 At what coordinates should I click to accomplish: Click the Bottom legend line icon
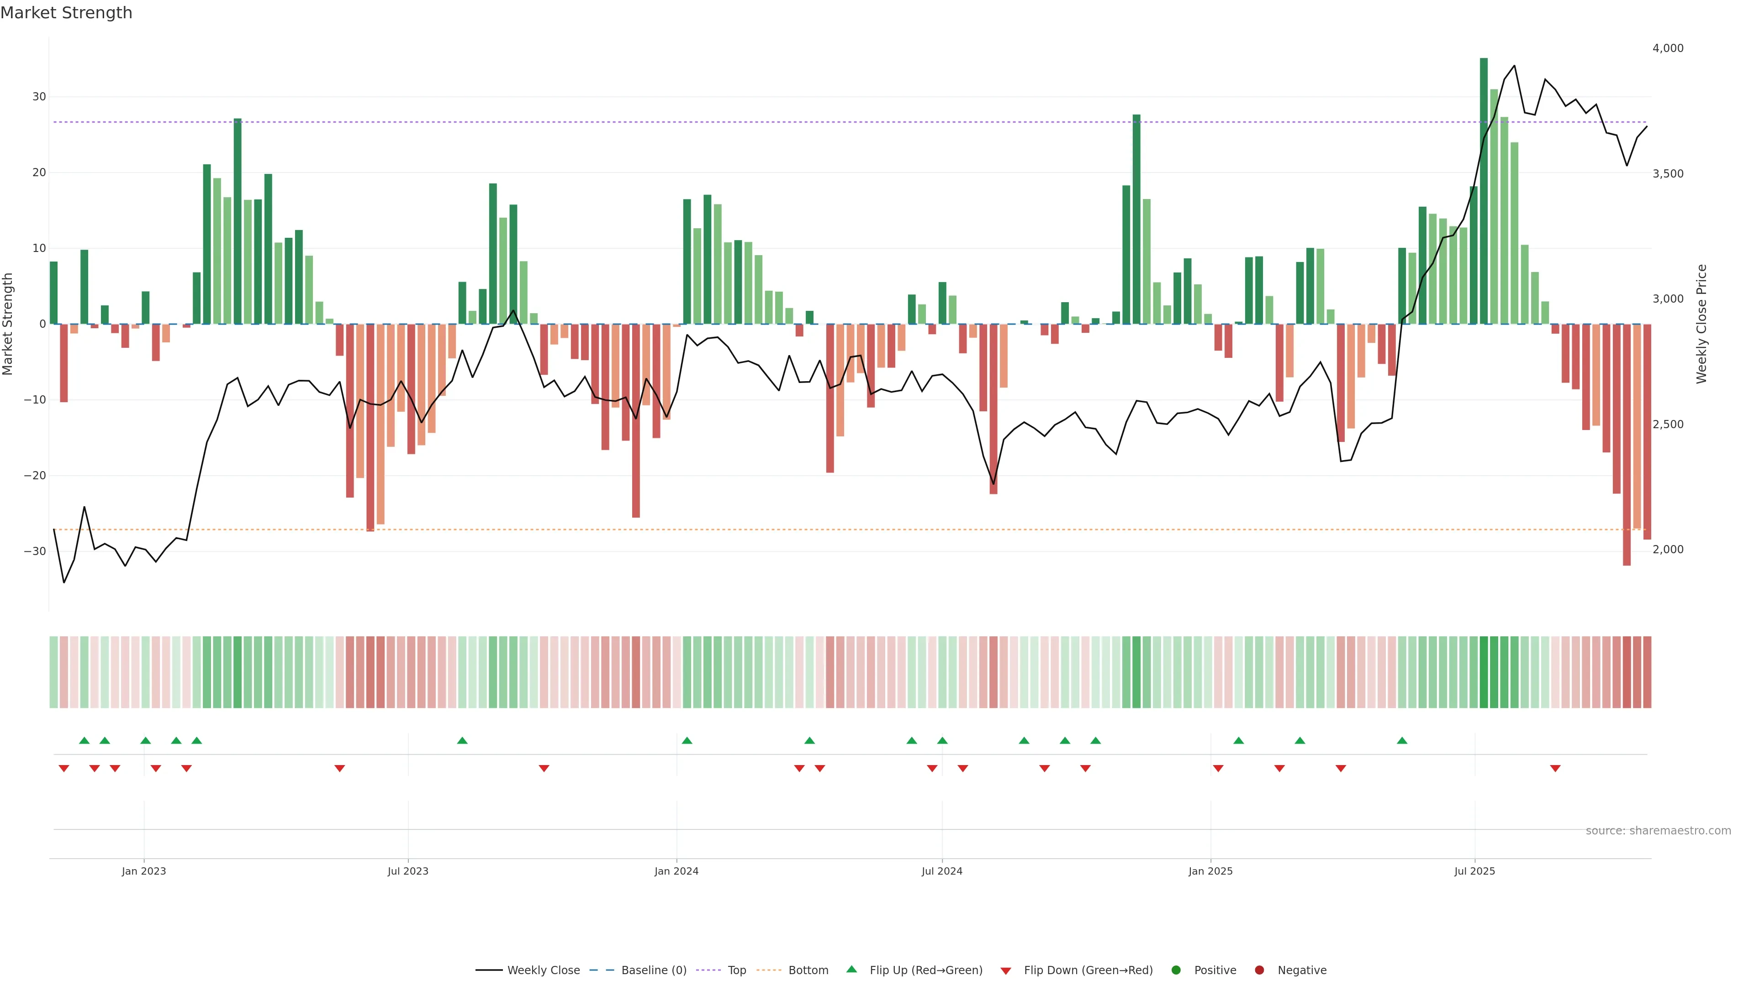point(769,970)
